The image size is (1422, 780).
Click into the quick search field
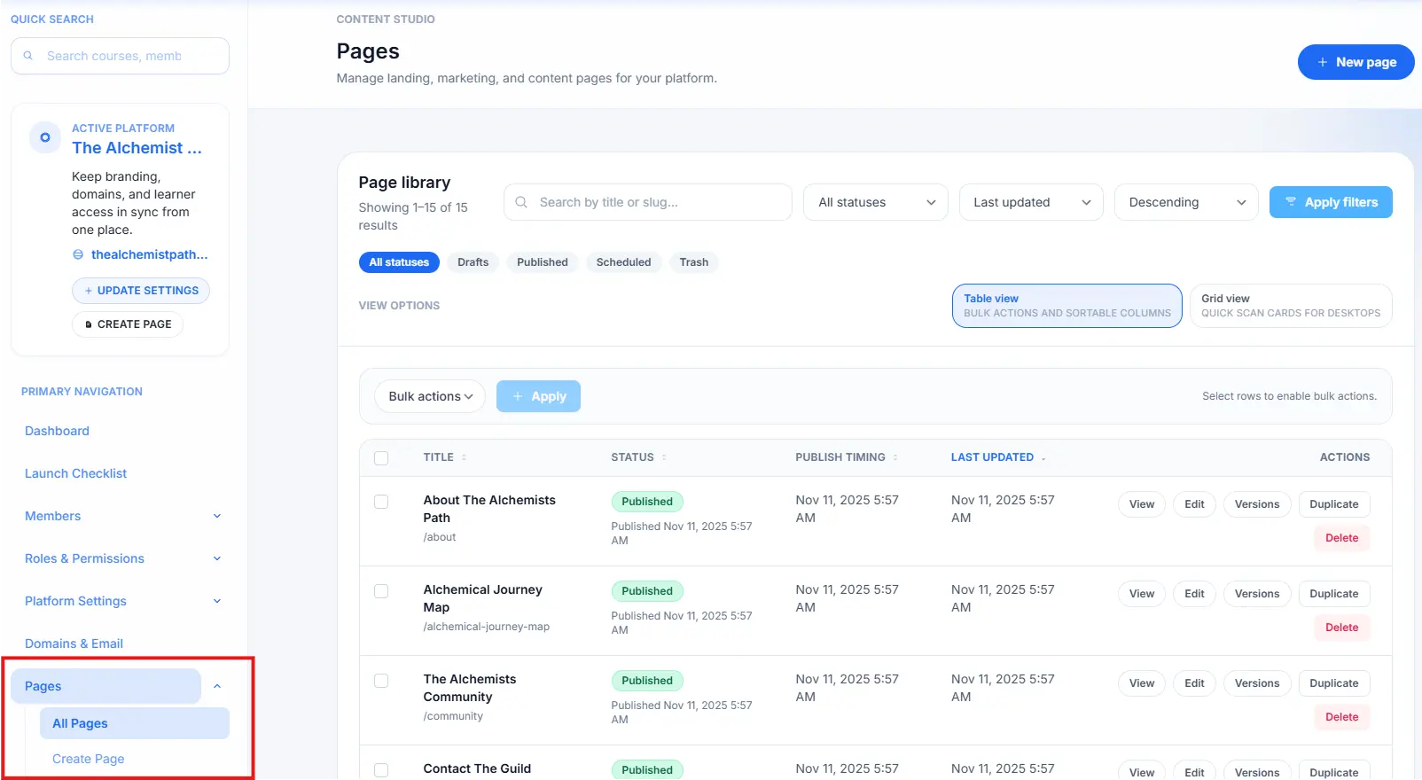(x=120, y=56)
